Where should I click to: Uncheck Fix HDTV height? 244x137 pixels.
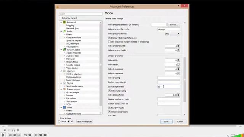pyautogui.click(x=109, y=108)
